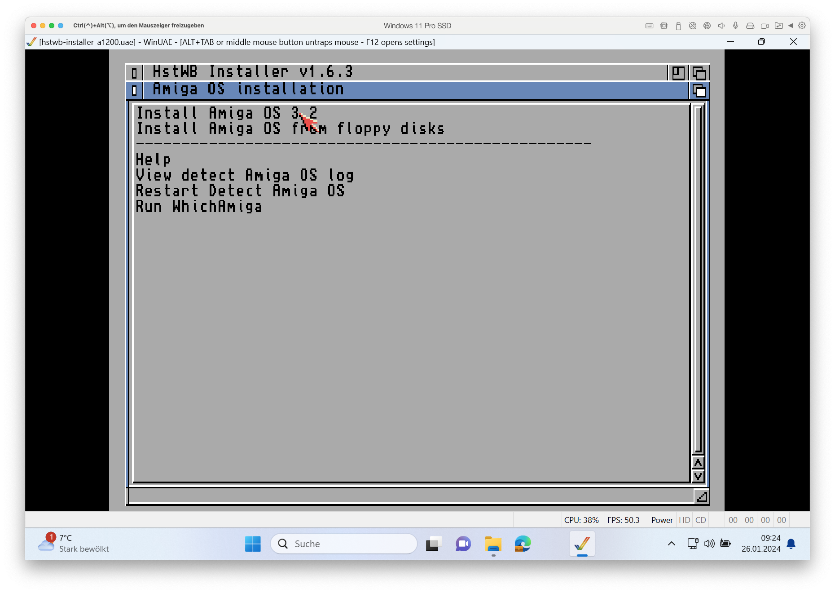Click the vertical scrollbar track in list
Viewport: 835px width, 593px height.
[x=698, y=279]
